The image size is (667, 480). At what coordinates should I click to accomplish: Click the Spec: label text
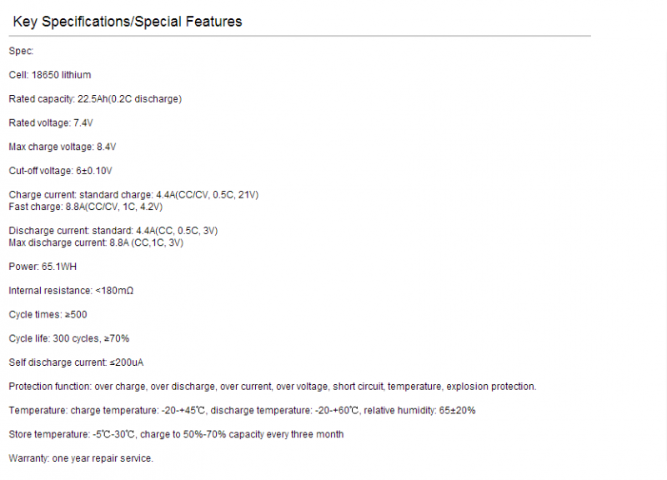(21, 51)
